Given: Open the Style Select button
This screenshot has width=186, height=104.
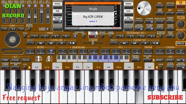Looking at the screenshot, I should click(x=170, y=68).
